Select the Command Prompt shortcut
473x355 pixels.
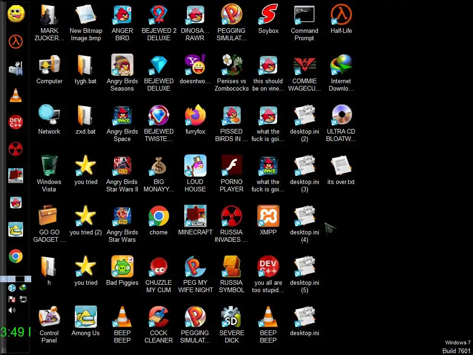[x=304, y=23]
